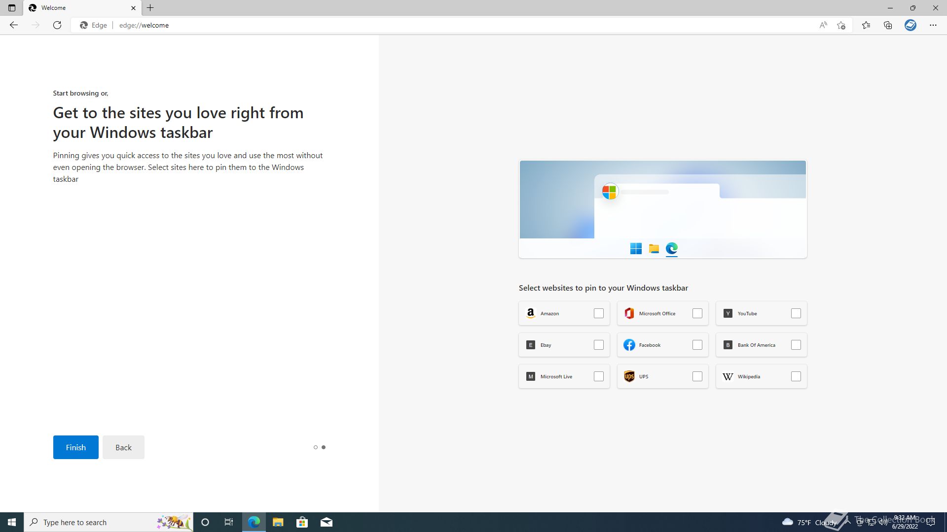Click the Back button
Image resolution: width=947 pixels, height=532 pixels.
click(x=123, y=447)
